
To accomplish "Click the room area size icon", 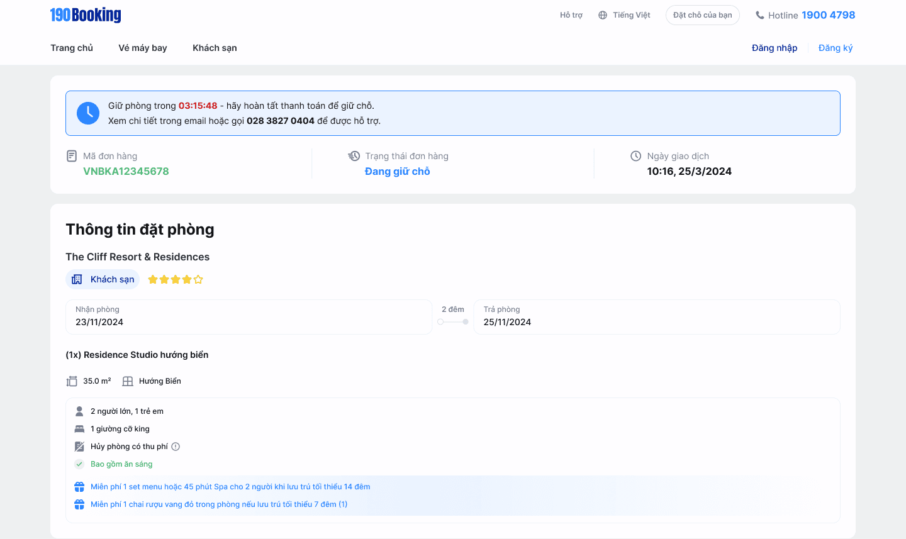I will tap(72, 381).
